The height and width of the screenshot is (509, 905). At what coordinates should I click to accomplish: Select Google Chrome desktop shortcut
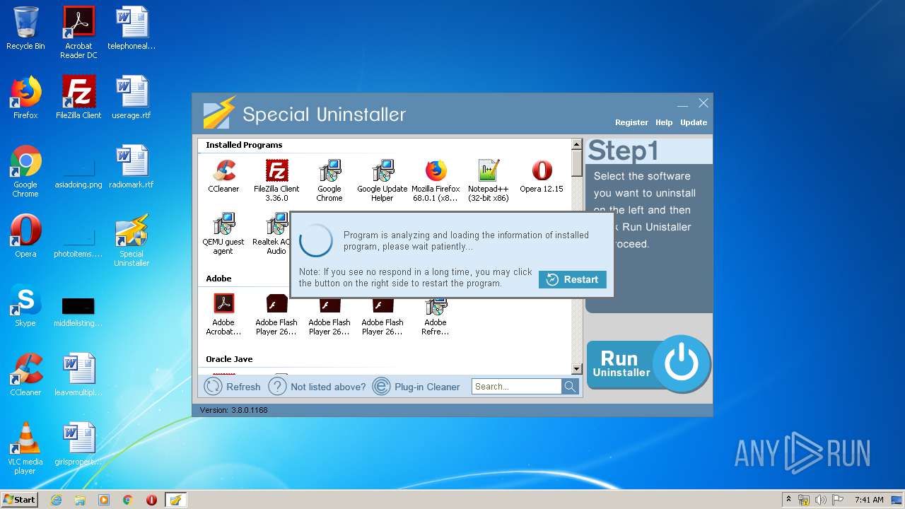coord(25,171)
